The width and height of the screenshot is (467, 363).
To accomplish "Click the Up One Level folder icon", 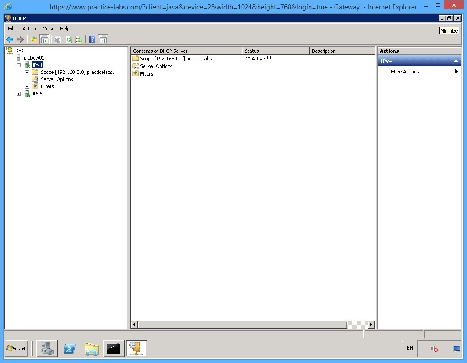I will click(34, 39).
